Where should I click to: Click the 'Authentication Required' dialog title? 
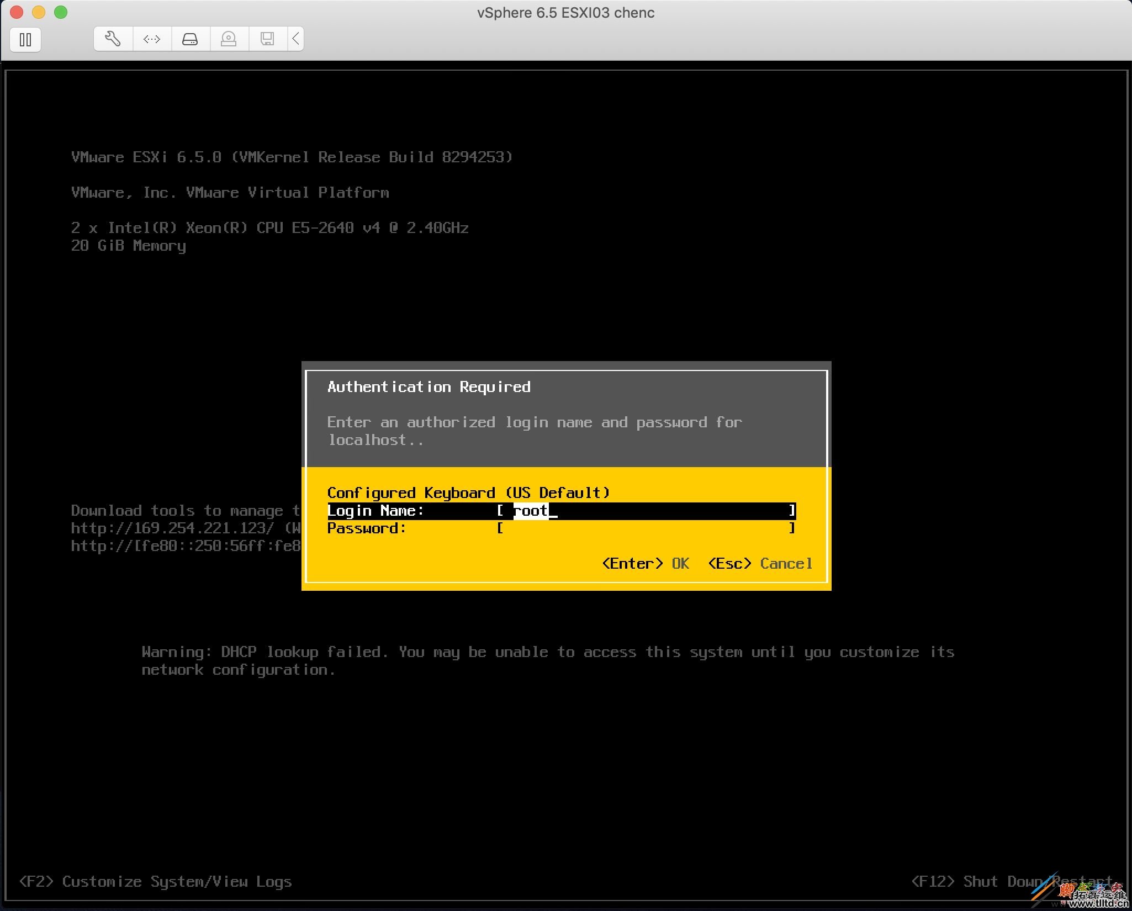point(429,387)
